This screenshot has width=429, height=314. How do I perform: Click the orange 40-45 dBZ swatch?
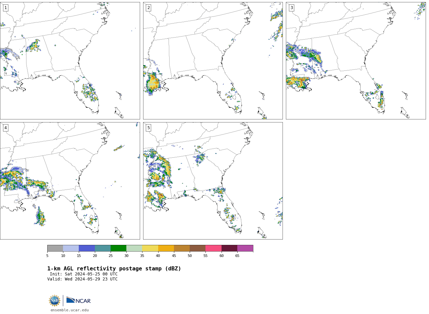tap(166, 248)
